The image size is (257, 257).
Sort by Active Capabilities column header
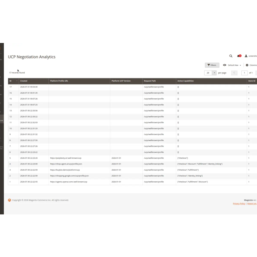pyautogui.click(x=211, y=81)
